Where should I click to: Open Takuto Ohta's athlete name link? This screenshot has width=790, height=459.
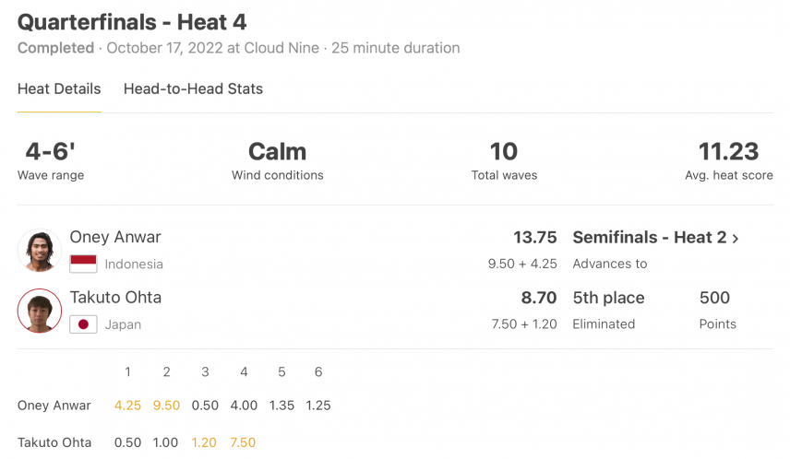point(115,297)
